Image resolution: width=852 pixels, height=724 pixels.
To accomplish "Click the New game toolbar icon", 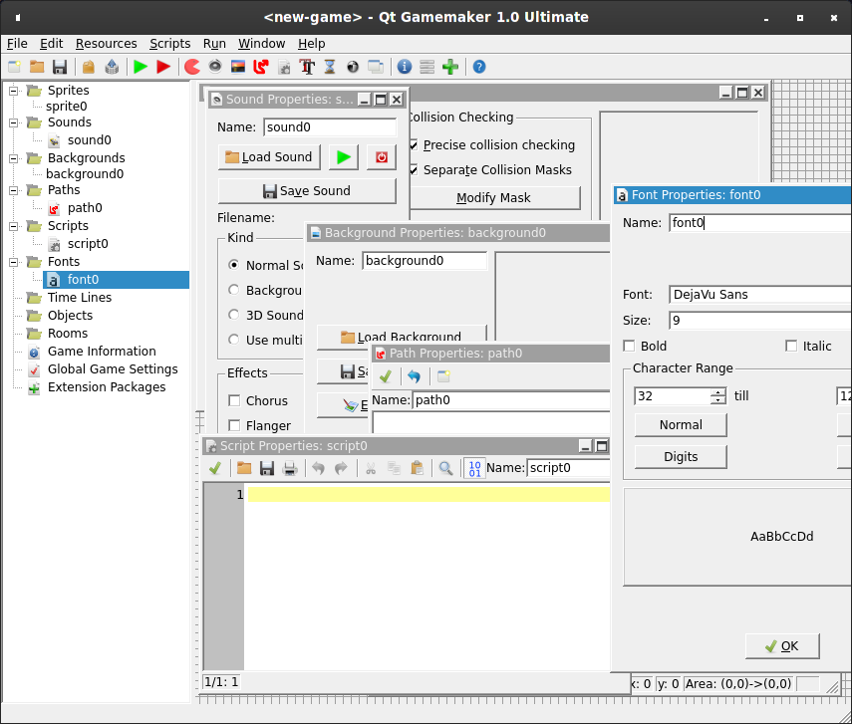I will tap(14, 67).
